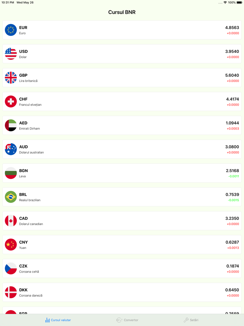Tap the USD rate value 3.9540
The height and width of the screenshot is (326, 244).
232,51
